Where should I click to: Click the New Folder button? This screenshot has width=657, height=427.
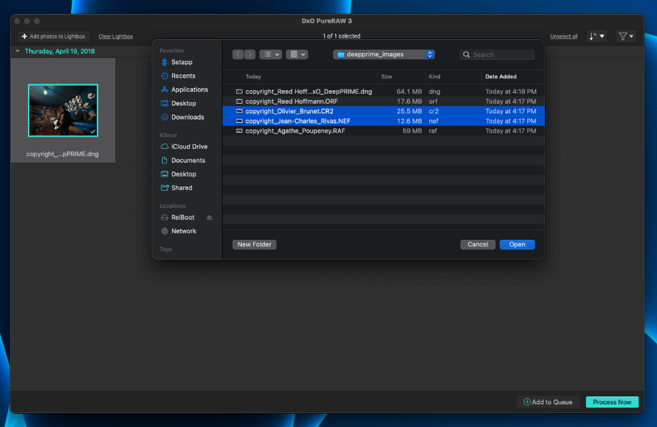click(254, 244)
